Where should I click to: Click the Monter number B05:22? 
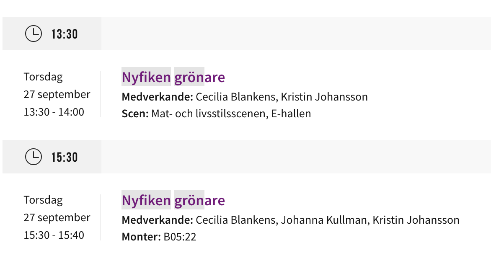(x=180, y=237)
